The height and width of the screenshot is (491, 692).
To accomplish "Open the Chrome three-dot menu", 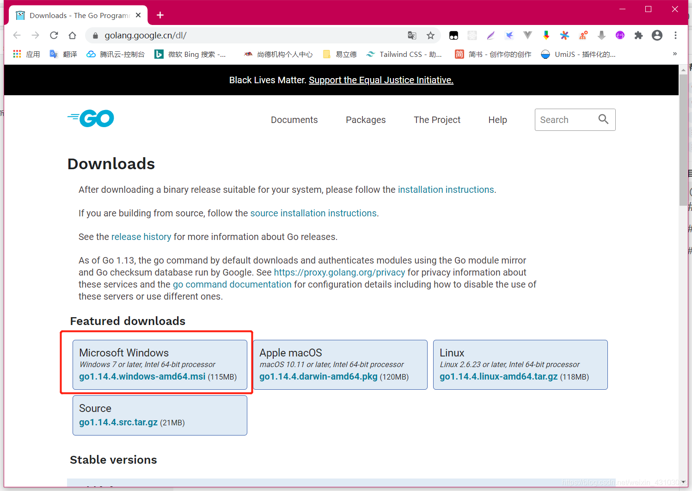I will (675, 35).
